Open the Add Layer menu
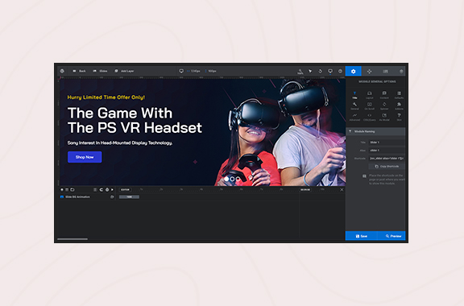Screen dimensions: 464x306 pos(124,71)
